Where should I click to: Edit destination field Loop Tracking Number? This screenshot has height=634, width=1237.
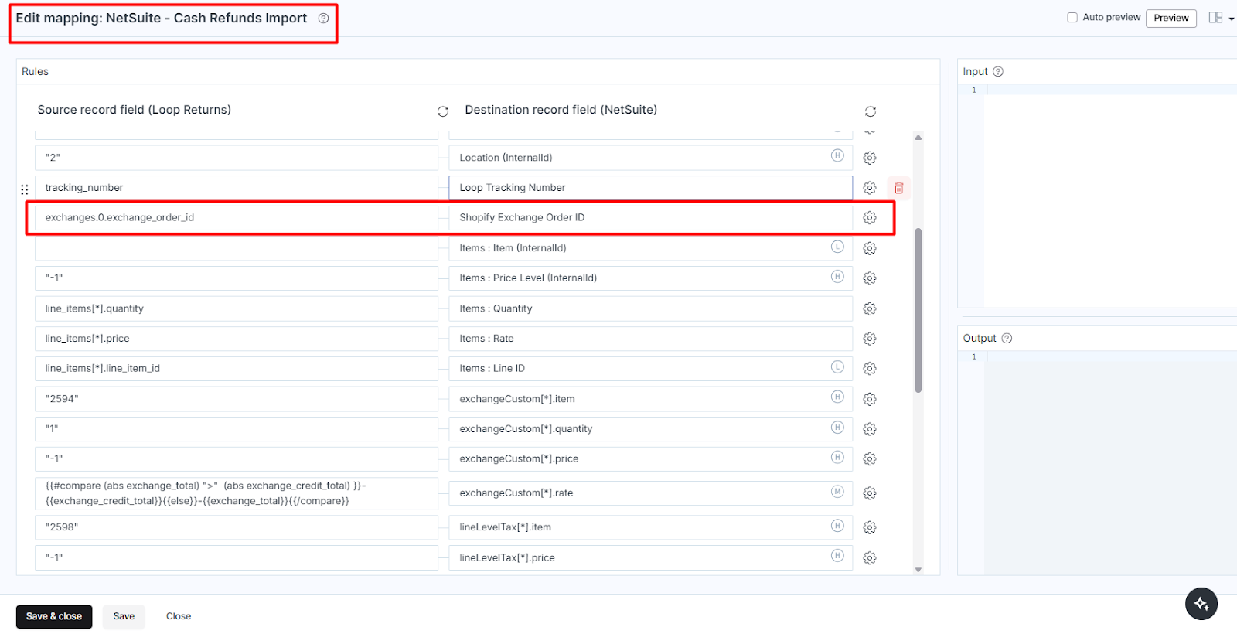pos(650,188)
